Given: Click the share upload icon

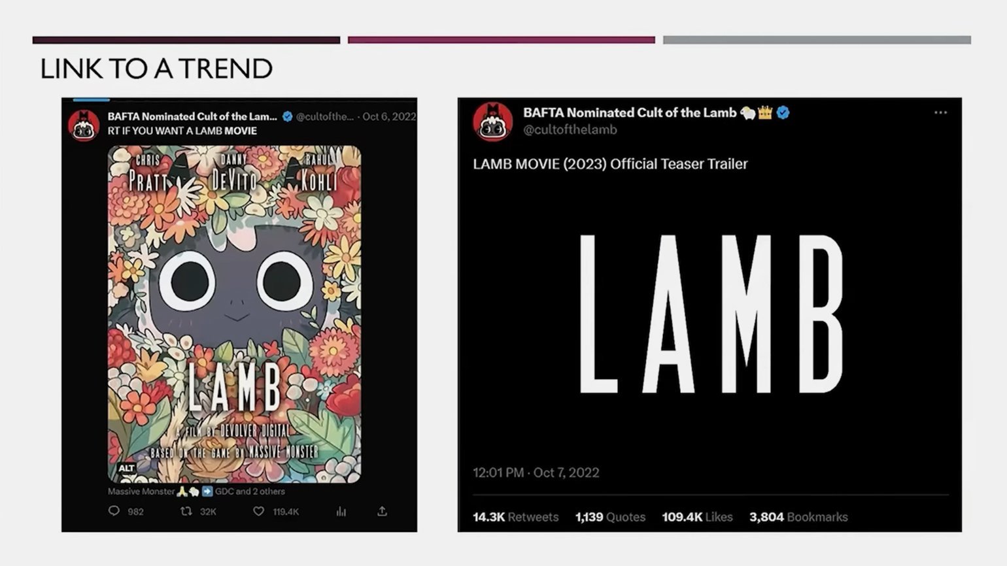Looking at the screenshot, I should tap(382, 511).
